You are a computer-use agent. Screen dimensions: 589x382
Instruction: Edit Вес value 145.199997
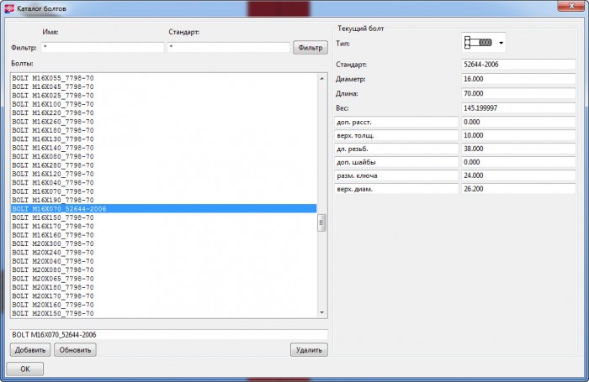(x=518, y=108)
